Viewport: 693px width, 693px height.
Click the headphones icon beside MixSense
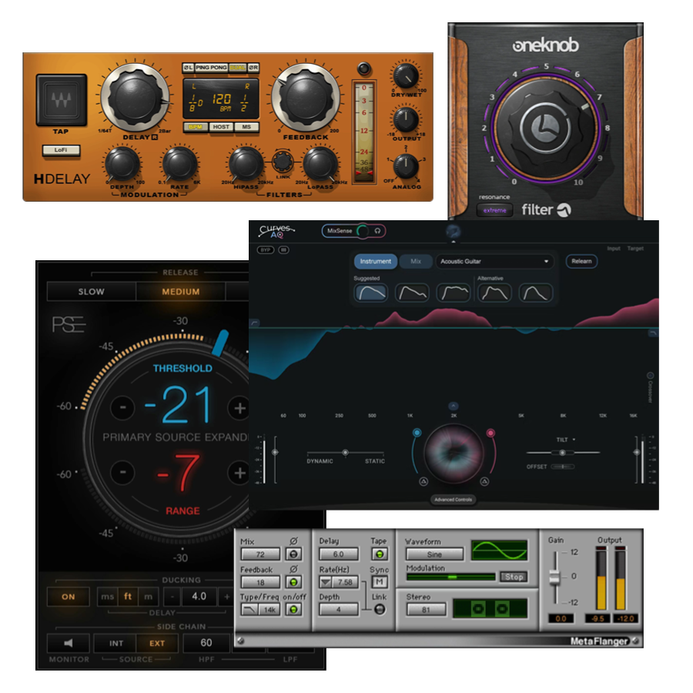tap(377, 231)
